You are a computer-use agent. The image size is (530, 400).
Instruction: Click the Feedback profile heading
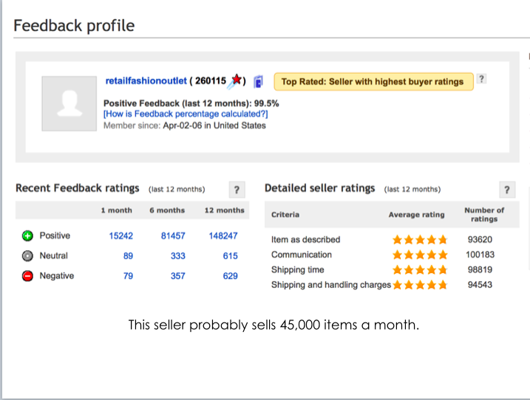(74, 26)
